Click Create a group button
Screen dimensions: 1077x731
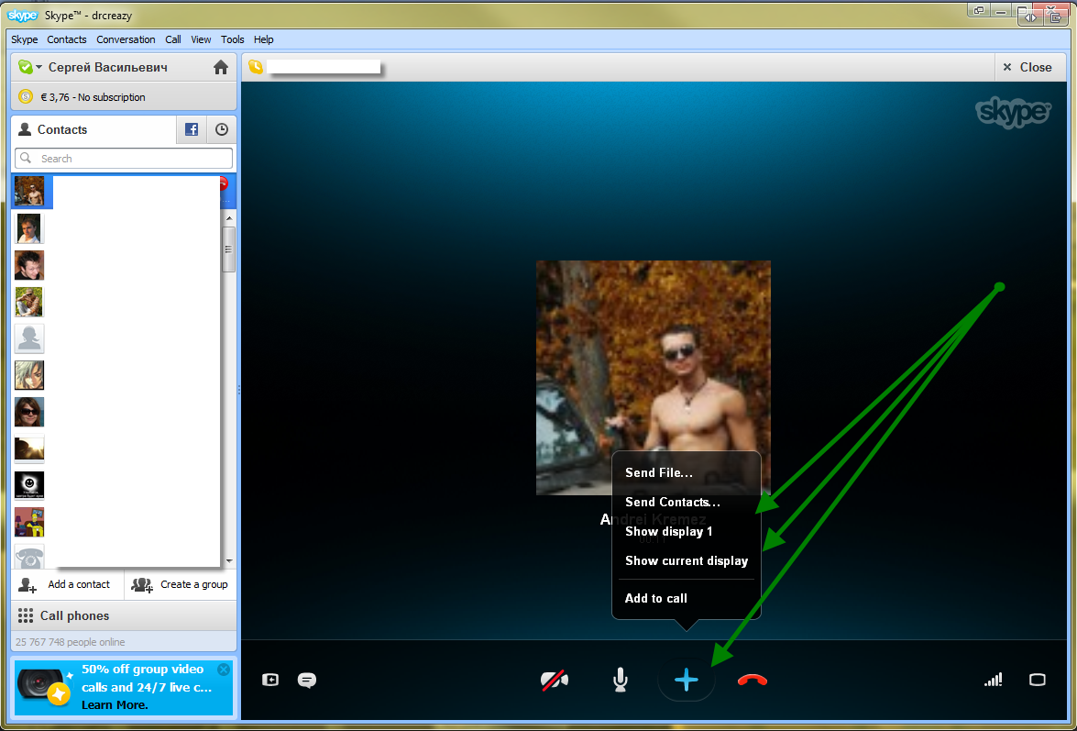[180, 584]
